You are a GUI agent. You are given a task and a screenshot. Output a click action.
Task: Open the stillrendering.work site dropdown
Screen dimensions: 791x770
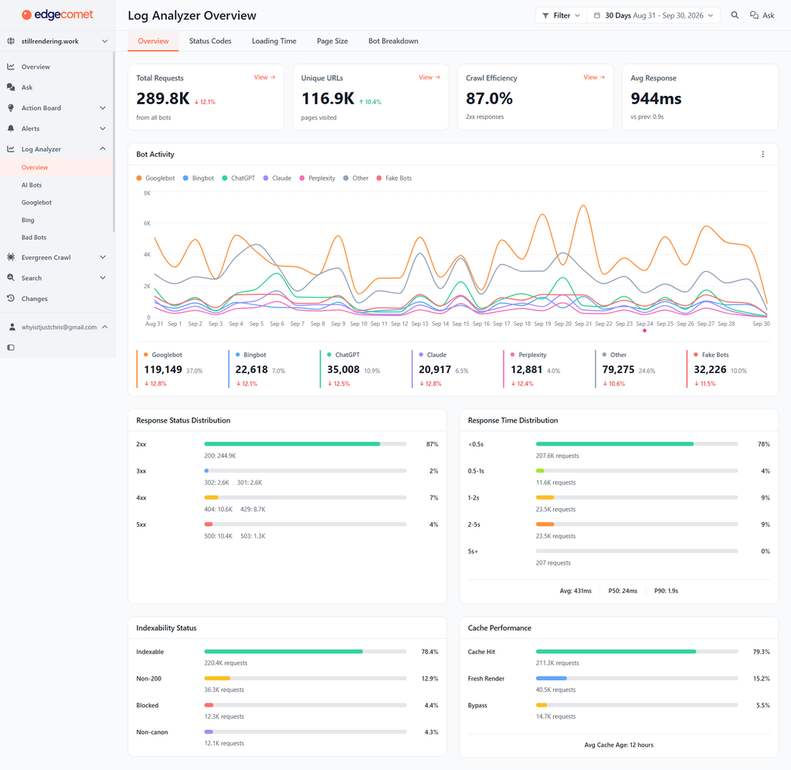coord(57,42)
